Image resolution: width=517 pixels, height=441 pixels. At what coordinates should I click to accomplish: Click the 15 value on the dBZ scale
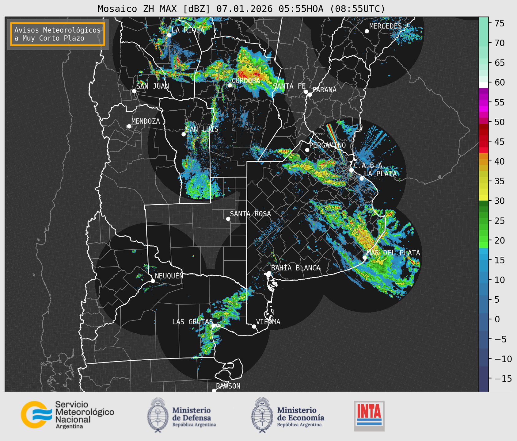tap(499, 260)
